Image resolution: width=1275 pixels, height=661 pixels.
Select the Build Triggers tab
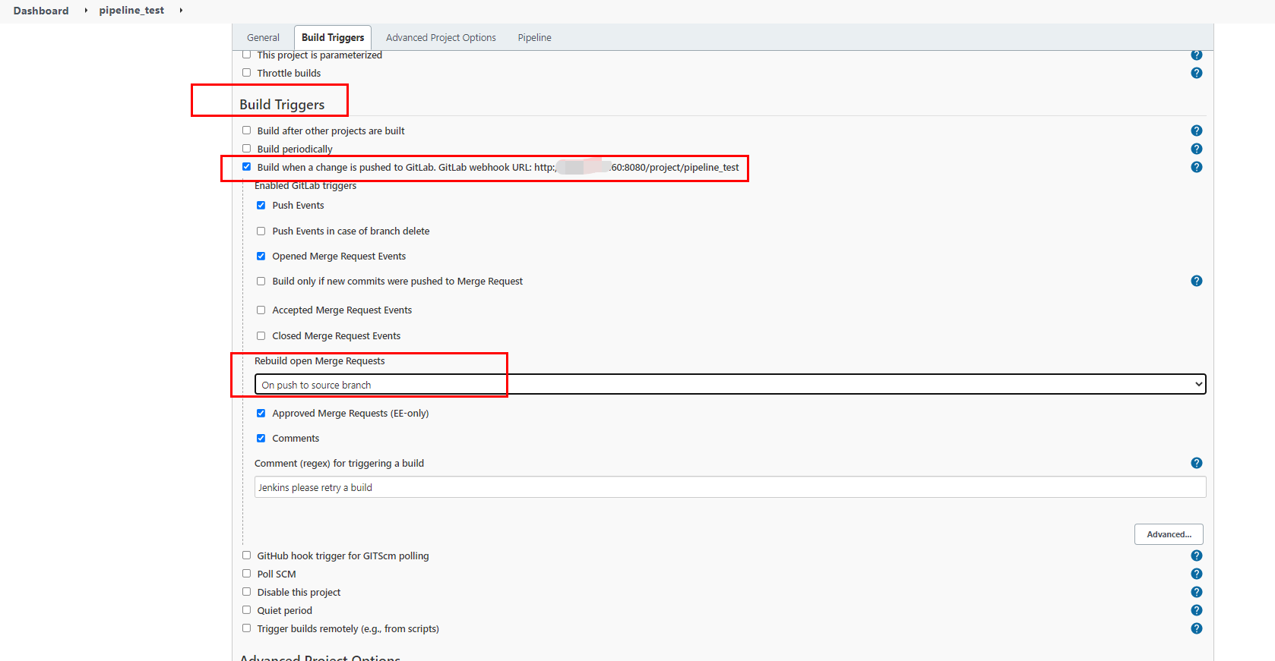[x=333, y=37]
